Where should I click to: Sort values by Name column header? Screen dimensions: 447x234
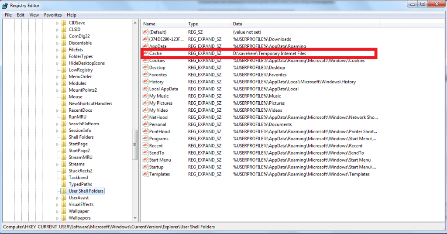pyautogui.click(x=163, y=24)
